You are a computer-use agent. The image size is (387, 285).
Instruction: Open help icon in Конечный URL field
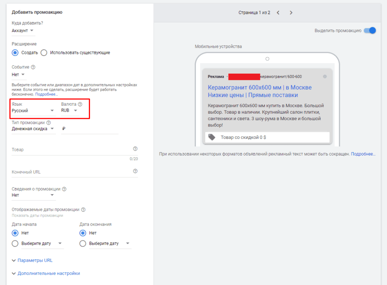click(x=135, y=171)
